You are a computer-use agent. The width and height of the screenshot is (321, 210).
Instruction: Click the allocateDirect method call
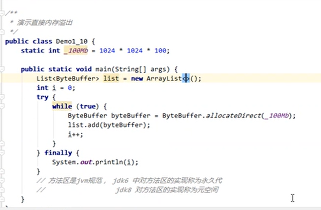click(x=234, y=116)
